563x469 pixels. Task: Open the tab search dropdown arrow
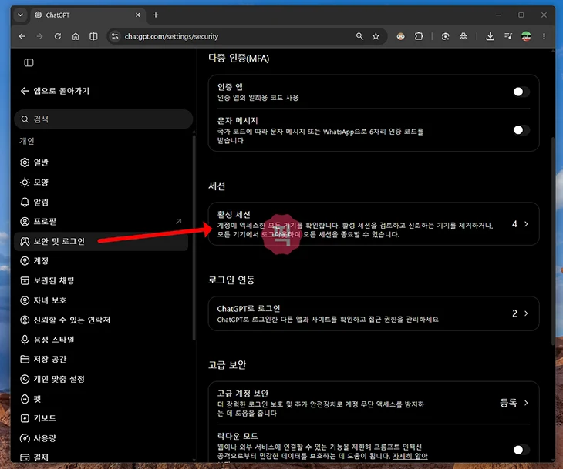(x=21, y=15)
